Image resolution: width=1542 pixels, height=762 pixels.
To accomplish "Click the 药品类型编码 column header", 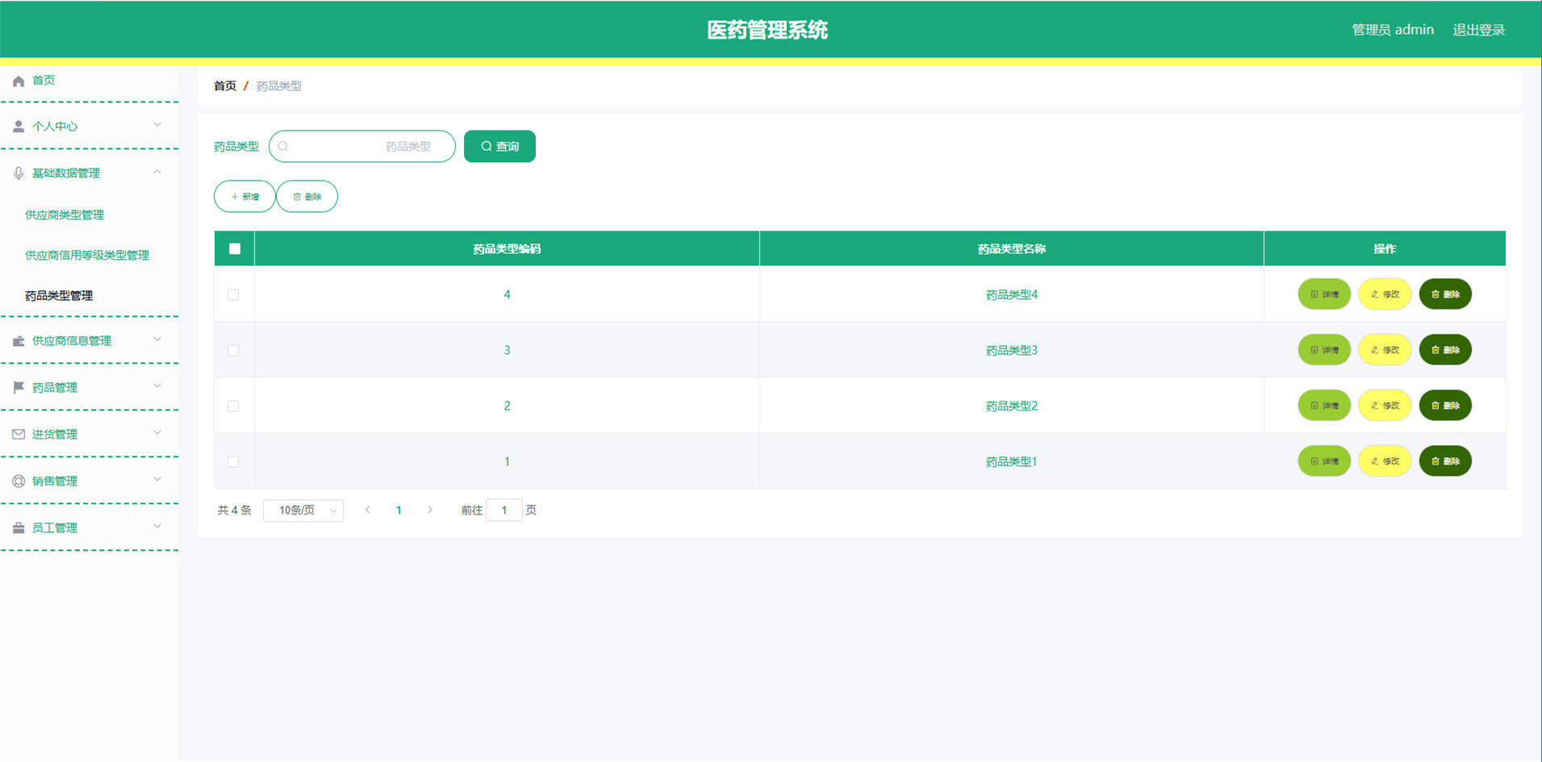I will [x=507, y=249].
